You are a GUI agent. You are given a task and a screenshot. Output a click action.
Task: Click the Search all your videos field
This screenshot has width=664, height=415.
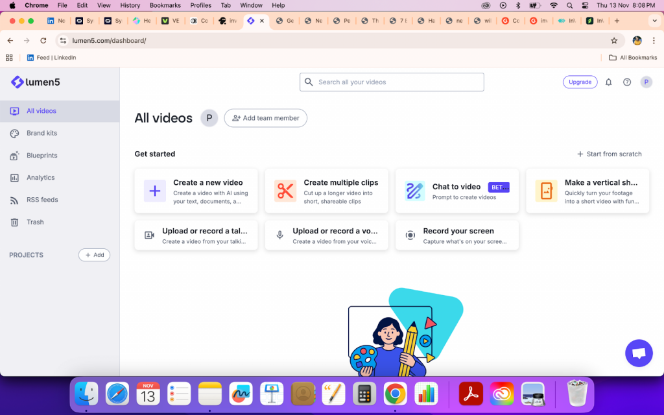[392, 82]
